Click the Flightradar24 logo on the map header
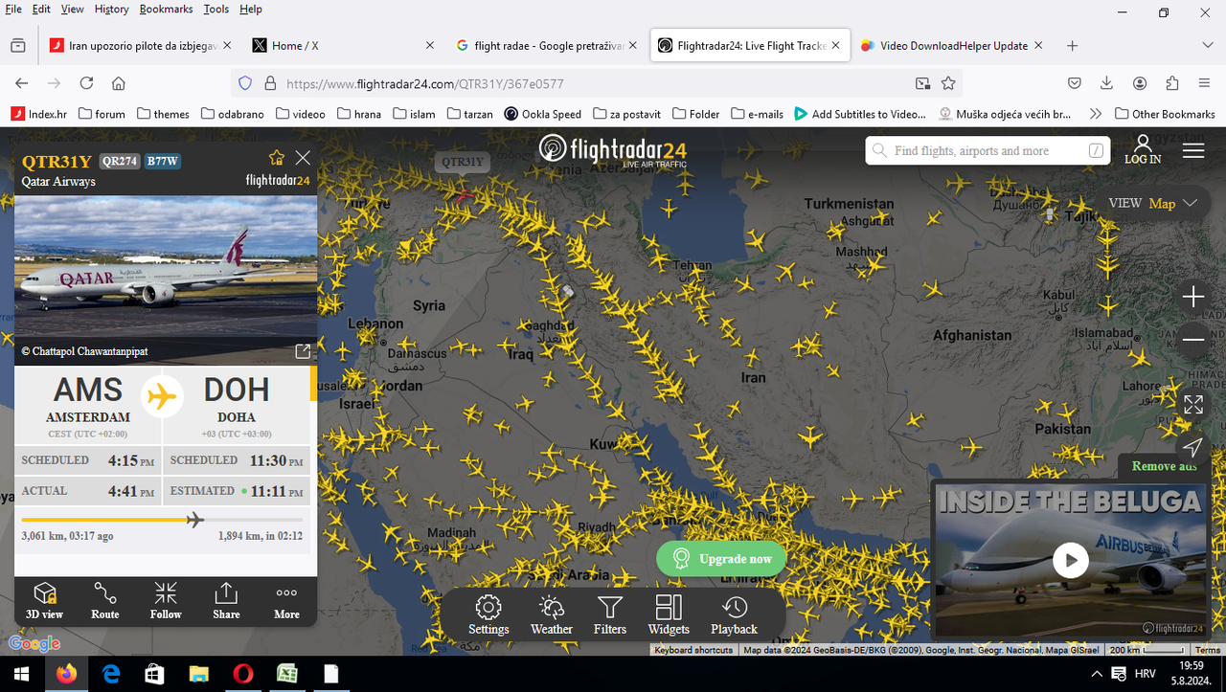The height and width of the screenshot is (692, 1226). (x=612, y=150)
